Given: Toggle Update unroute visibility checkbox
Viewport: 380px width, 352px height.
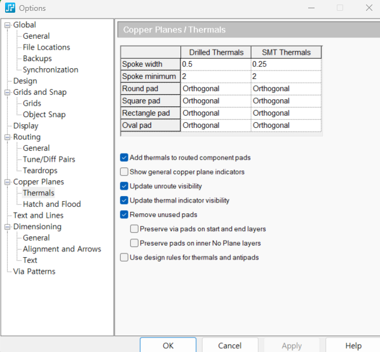Looking at the screenshot, I should point(124,187).
